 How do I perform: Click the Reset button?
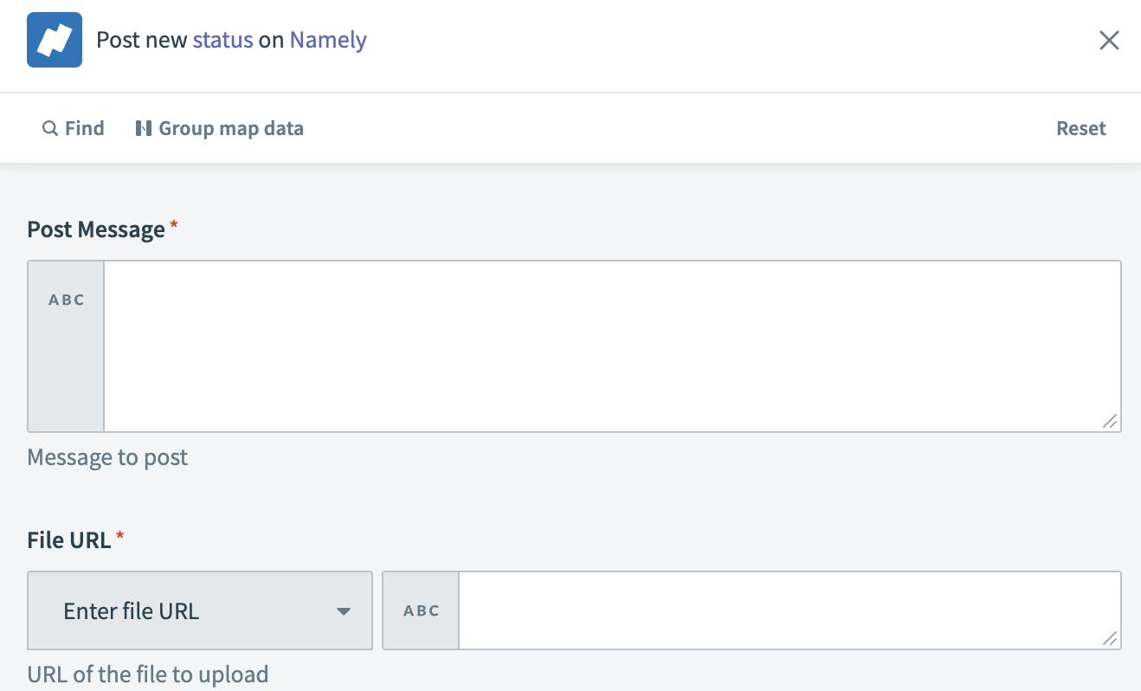[1080, 127]
